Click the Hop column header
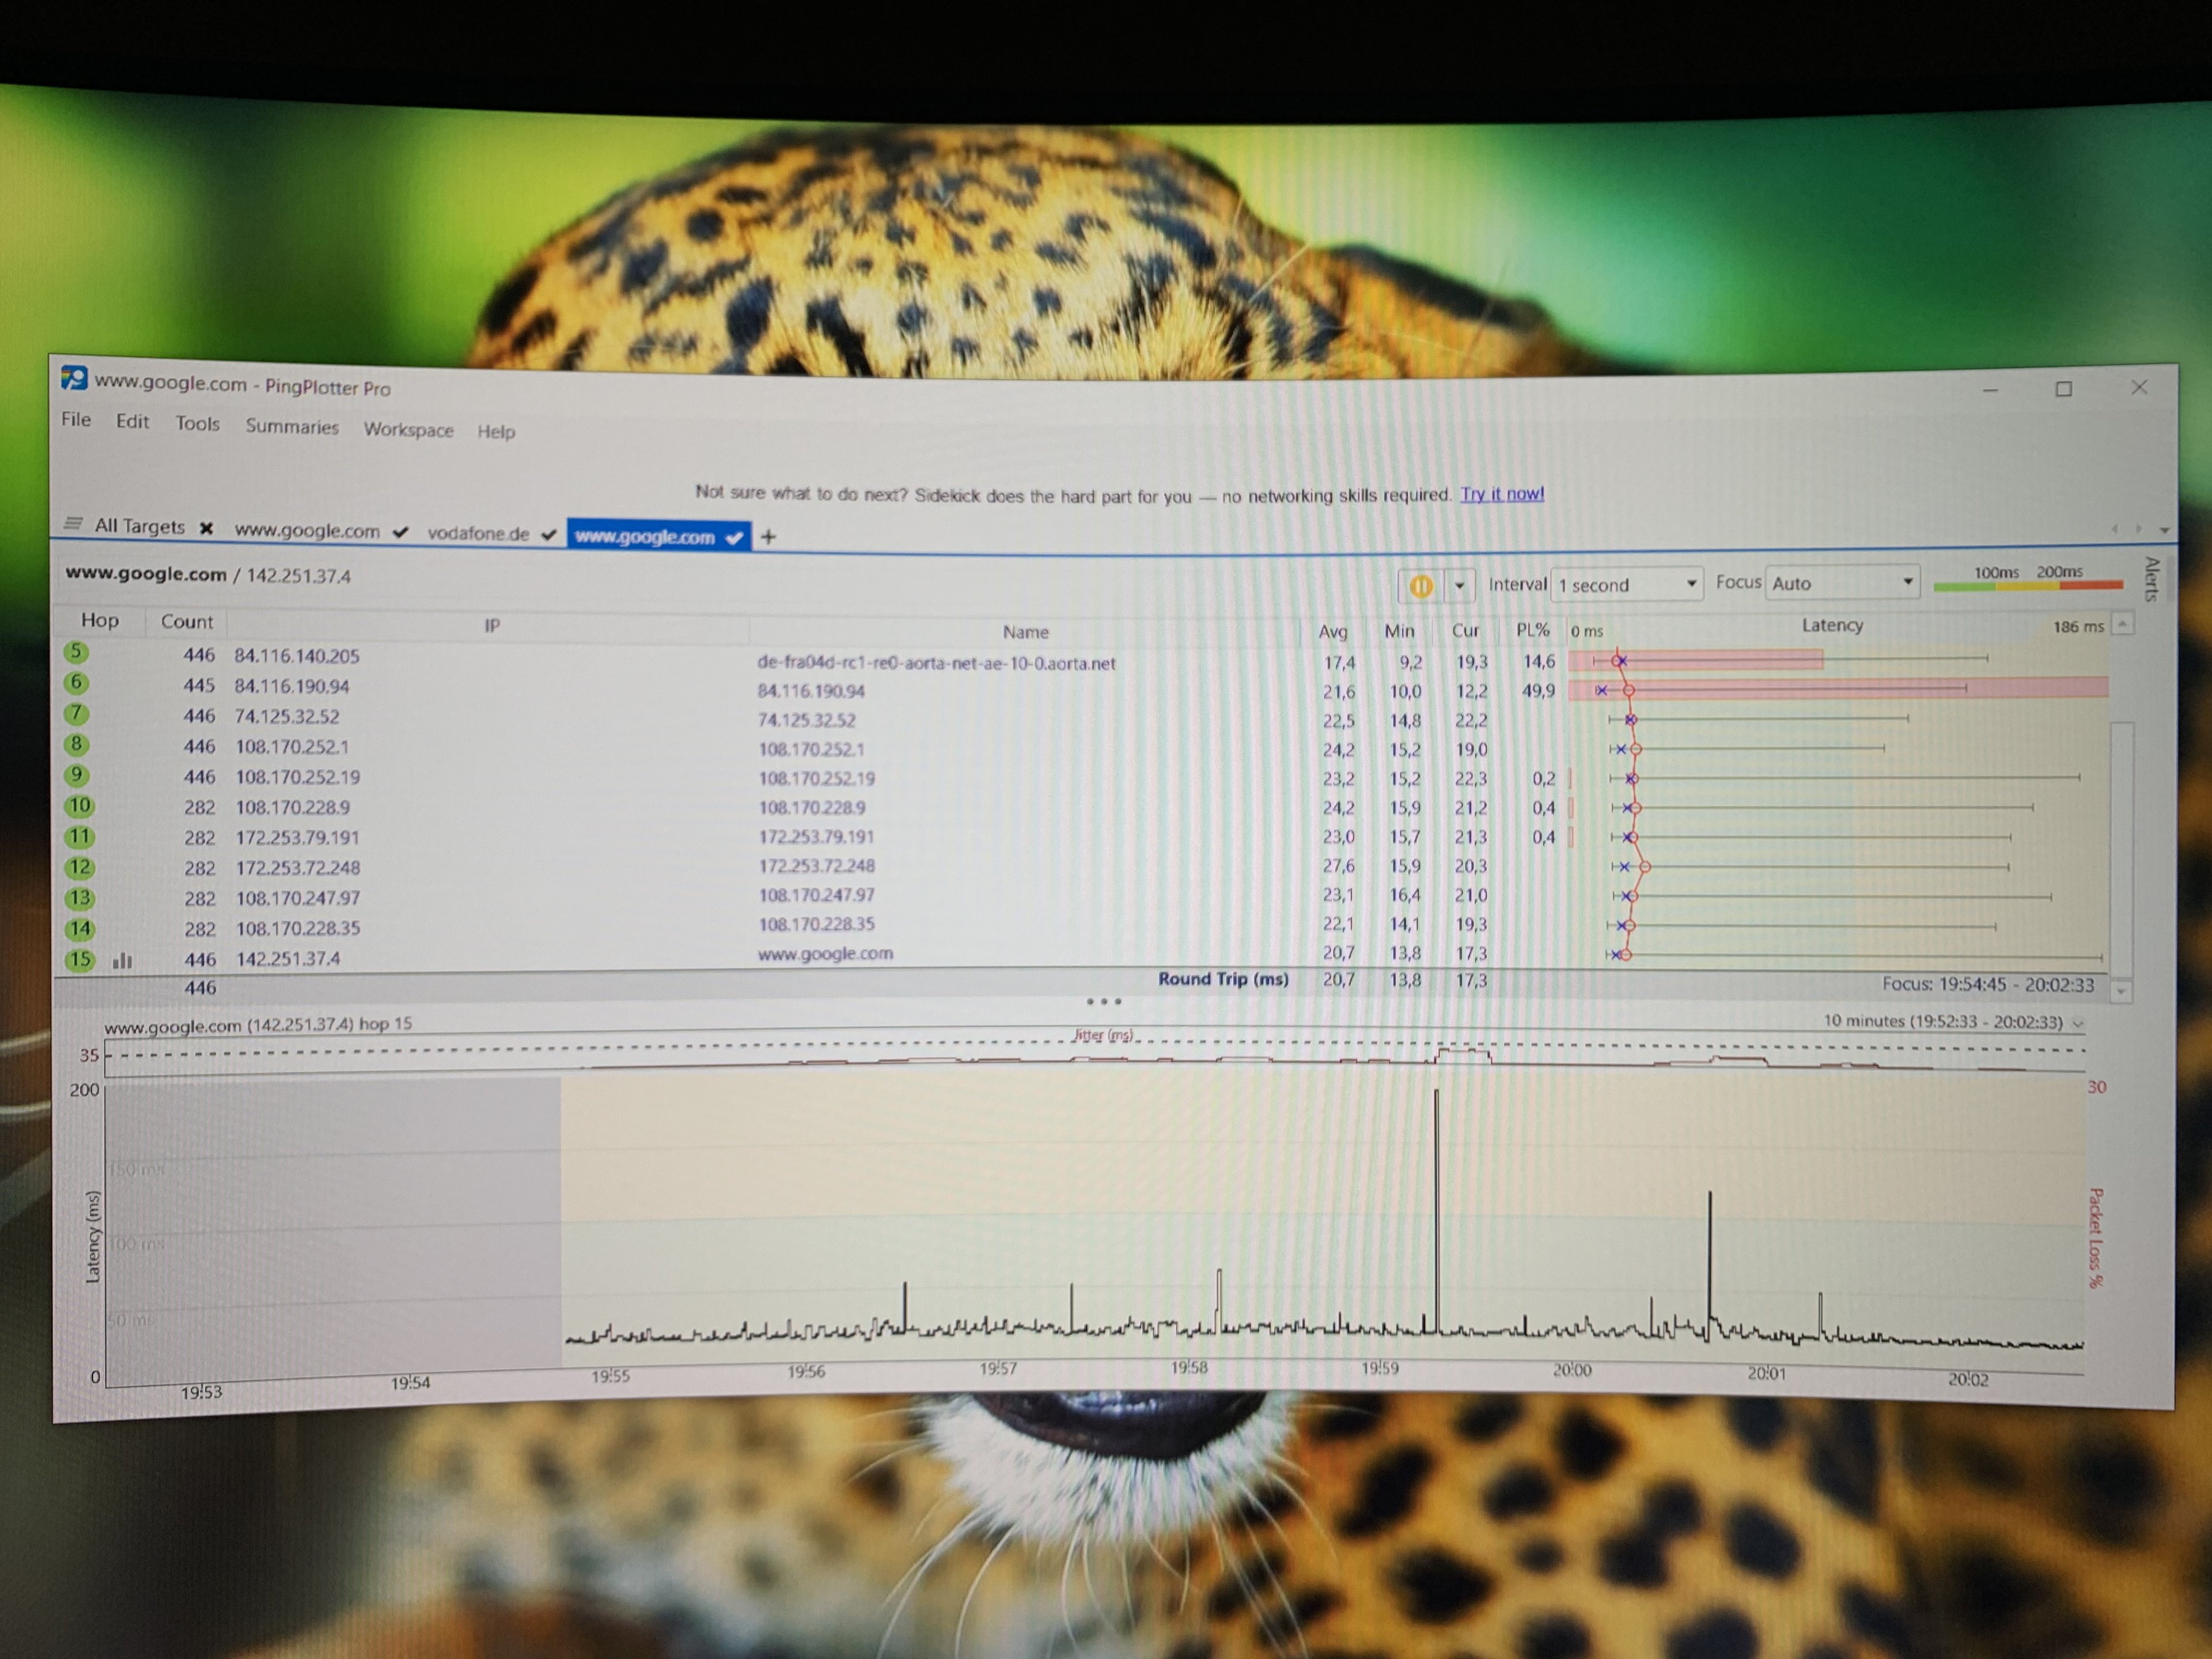 [100, 620]
